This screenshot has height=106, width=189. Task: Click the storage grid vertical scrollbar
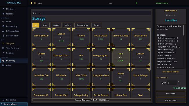point(150,49)
